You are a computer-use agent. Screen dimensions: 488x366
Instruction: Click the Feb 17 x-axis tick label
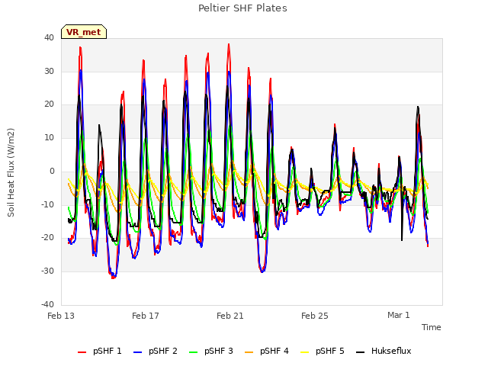click(x=146, y=316)
